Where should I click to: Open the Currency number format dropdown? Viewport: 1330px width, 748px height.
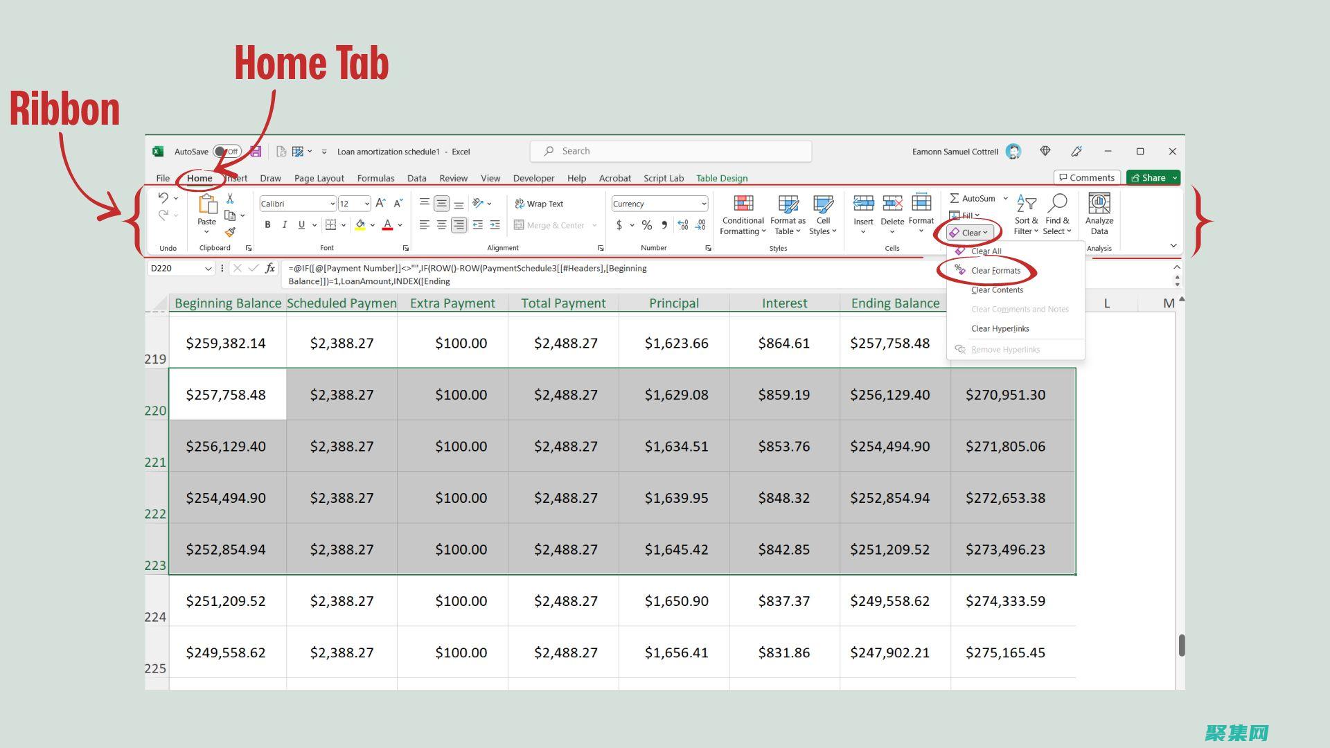[x=703, y=204]
